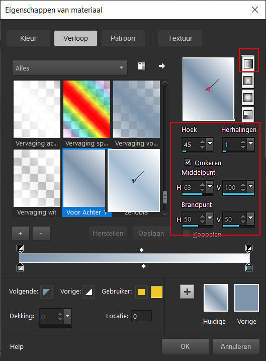Click the Annuleren button
Image resolution: width=266 pixels, height=361 pixels.
click(236, 346)
